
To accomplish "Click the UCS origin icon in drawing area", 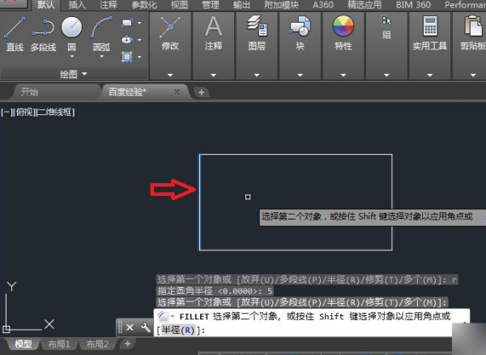I will (6, 329).
